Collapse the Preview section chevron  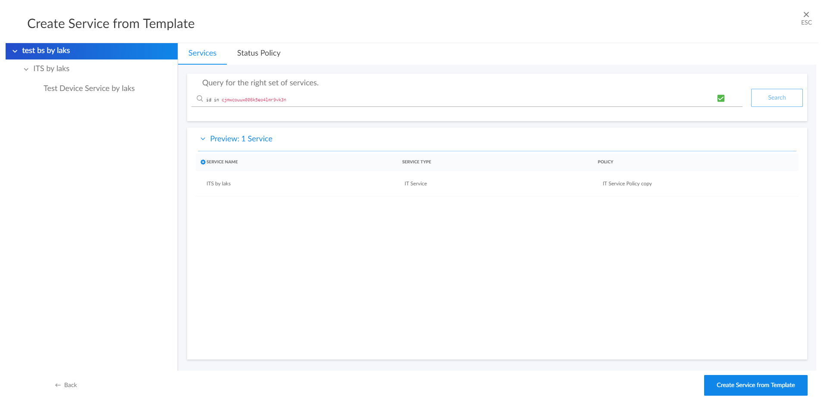(203, 139)
